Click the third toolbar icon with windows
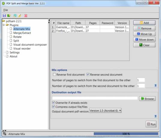Viewport: 161px width, 138px height. (15, 16)
